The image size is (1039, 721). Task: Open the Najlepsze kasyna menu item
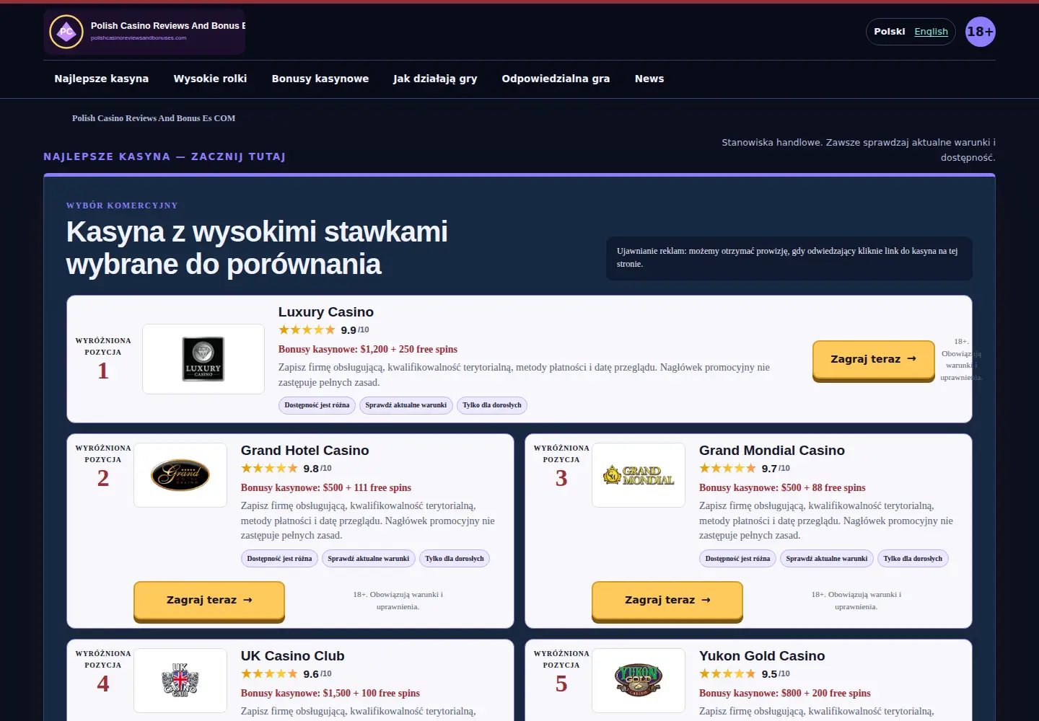102,79
